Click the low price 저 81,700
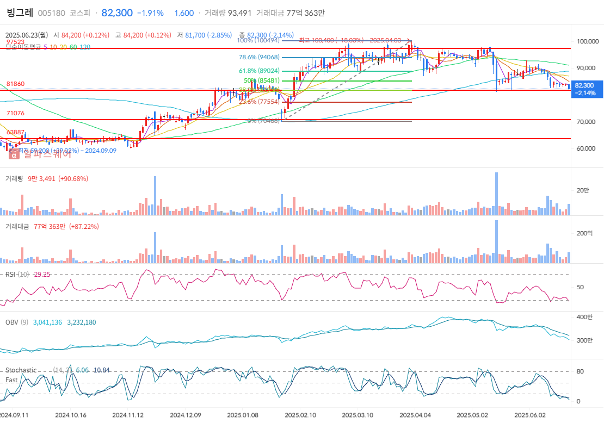Screen dimensions: 604x423 [205, 35]
